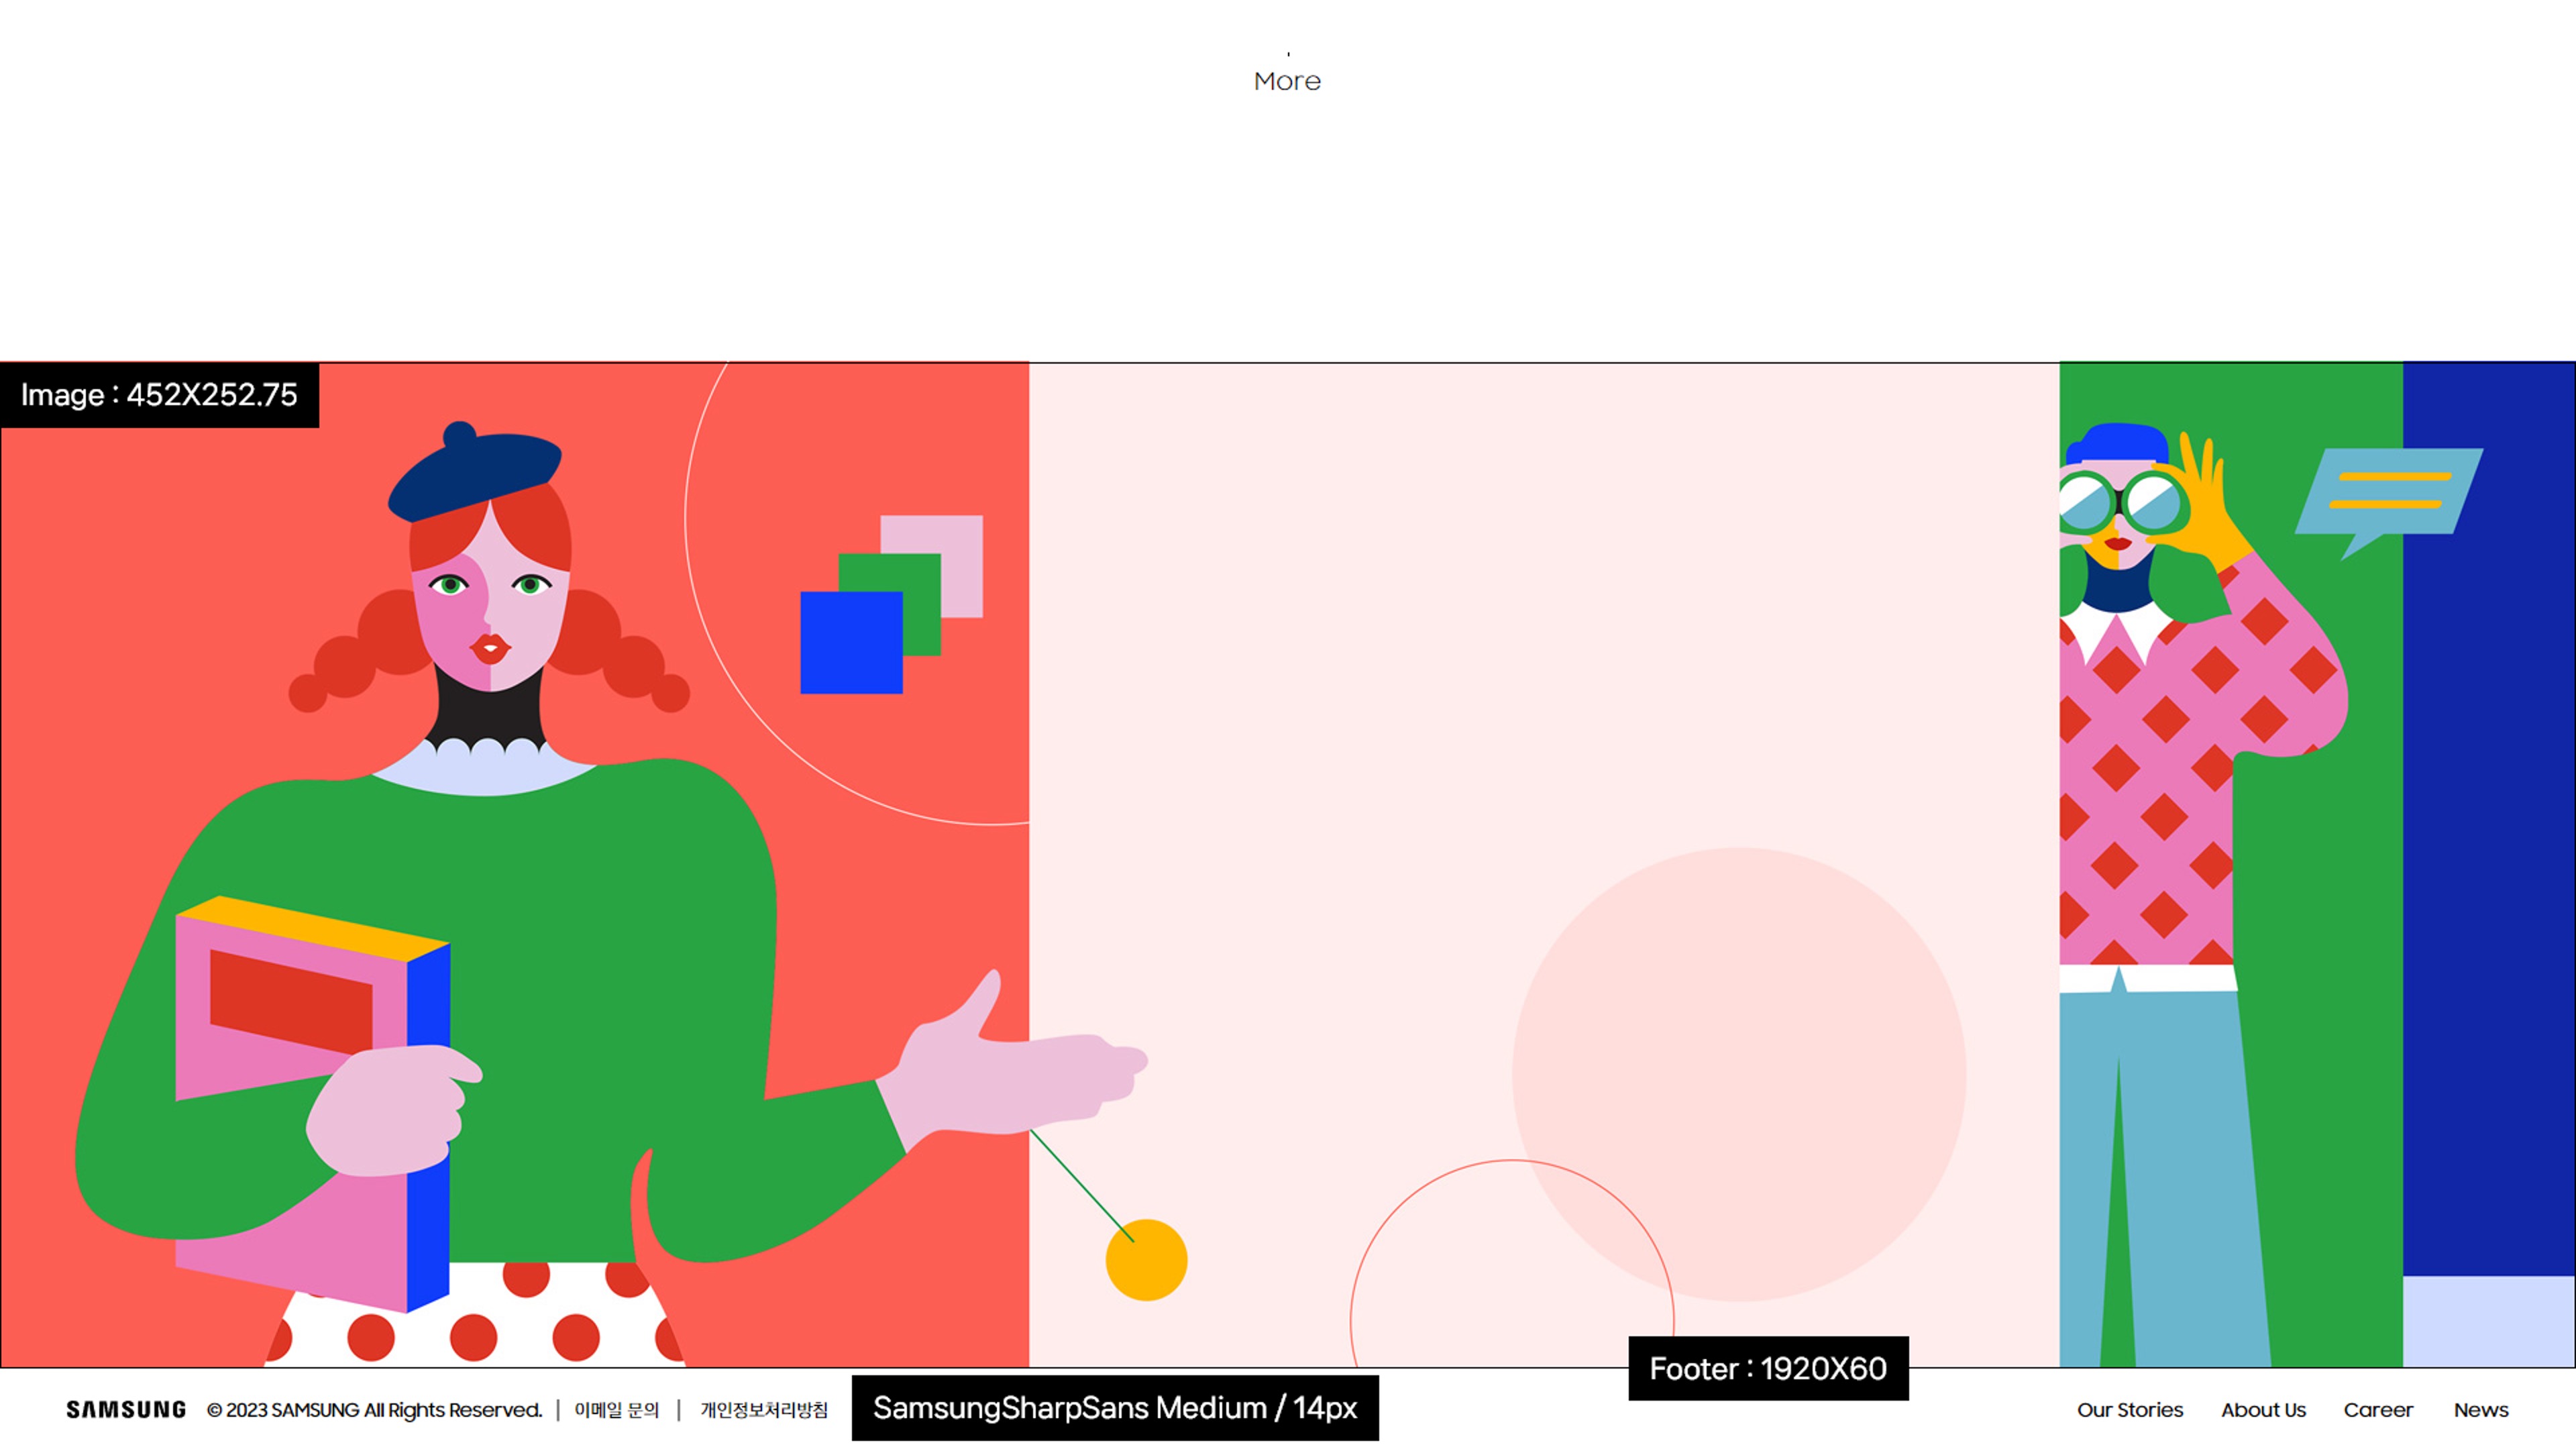Click the navy beret on the woman

pyautogui.click(x=476, y=472)
